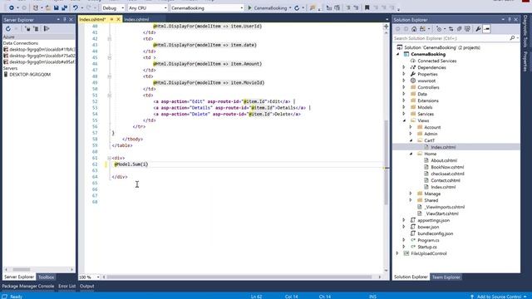Viewport: 532px width, 299px height.
Task: Open Properties wrench icon in Solution Explorer
Action: tap(478, 29)
